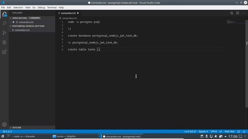Screen dimensions: 248x139
Task: Open the Terminal menu
Action: point(52,7)
